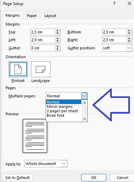Decrease the Right margin value
The width and height of the screenshot is (134, 182).
point(129,41)
